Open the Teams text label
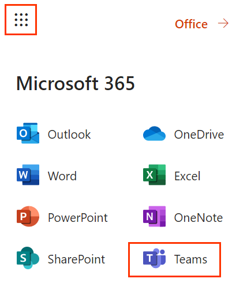The width and height of the screenshot is (247, 286). pos(190,259)
